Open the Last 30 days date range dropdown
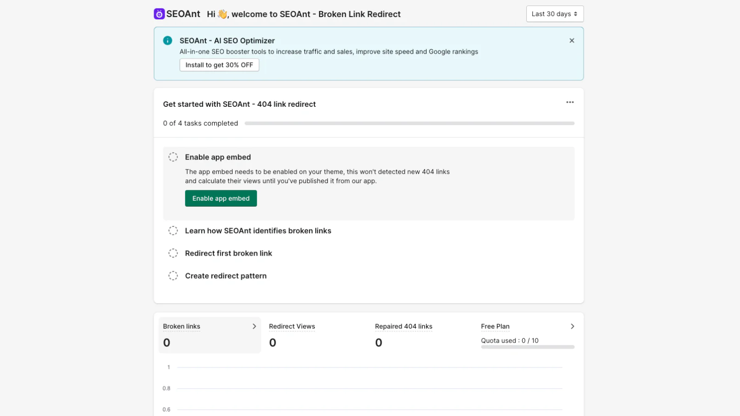The height and width of the screenshot is (416, 740). coord(555,14)
